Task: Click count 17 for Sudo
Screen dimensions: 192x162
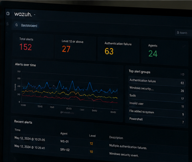Action: [183, 99]
